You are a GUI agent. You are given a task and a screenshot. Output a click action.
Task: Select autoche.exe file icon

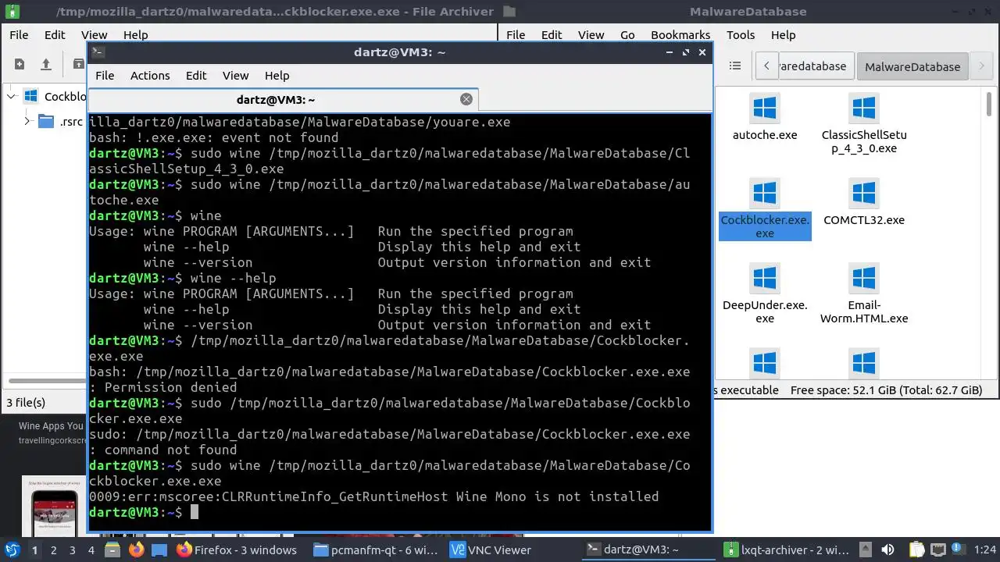[765, 108]
